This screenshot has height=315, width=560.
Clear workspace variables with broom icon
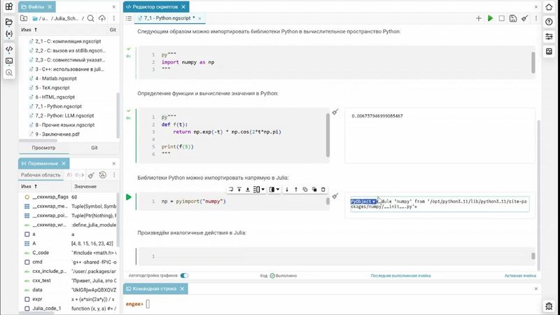92,175
